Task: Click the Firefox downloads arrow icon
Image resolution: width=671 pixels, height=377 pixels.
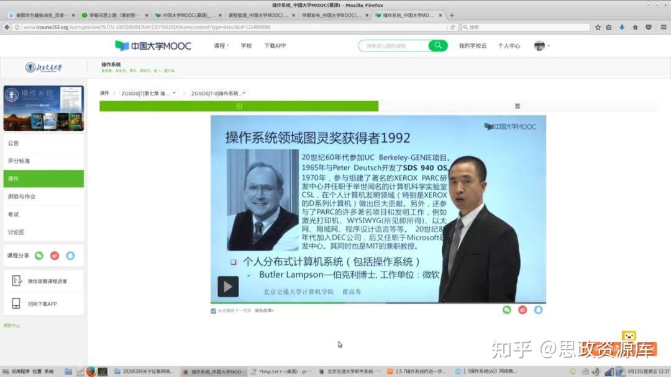Action: click(x=623, y=27)
